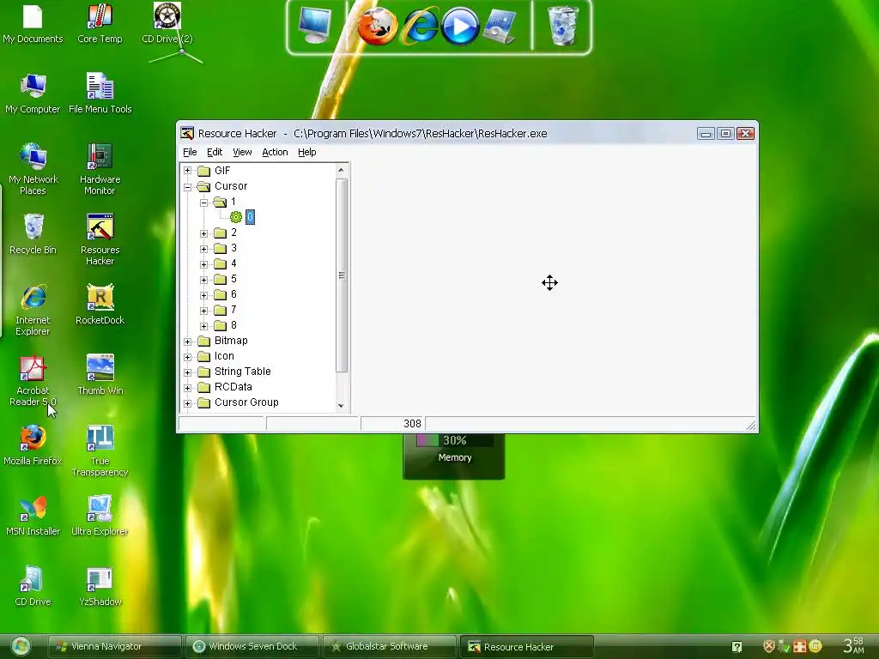Launch Internet Explorer from top dock
879x659 pixels.
419,27
